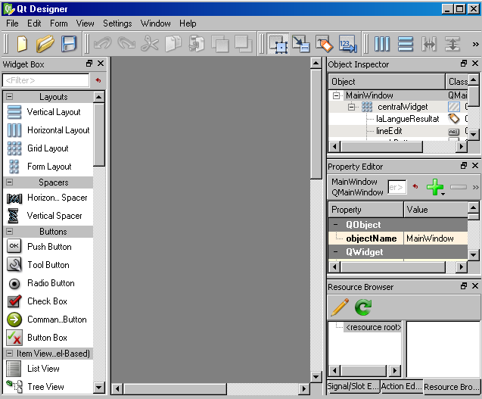The image size is (482, 399).
Task: Collapse the Spacers category
Action: point(10,182)
